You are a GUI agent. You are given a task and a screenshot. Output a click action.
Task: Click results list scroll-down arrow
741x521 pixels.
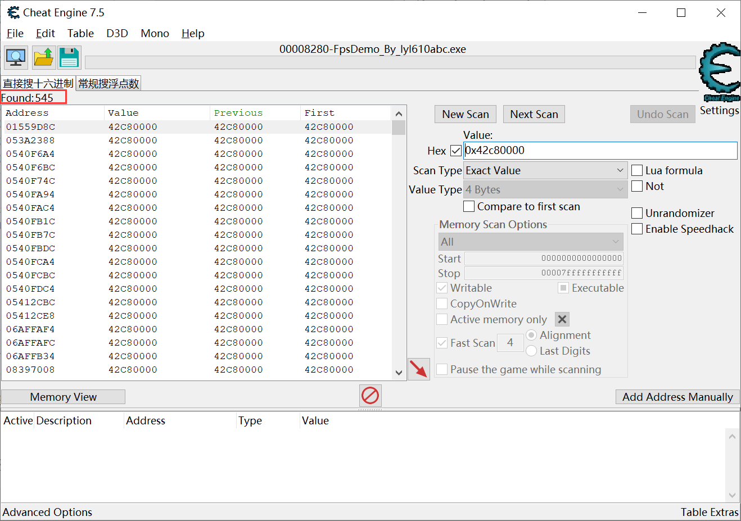coord(399,373)
